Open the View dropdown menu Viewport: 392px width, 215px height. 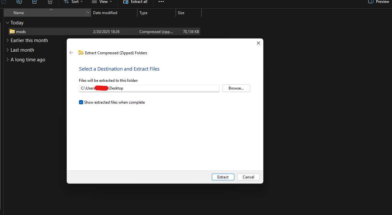pyautogui.click(x=102, y=2)
